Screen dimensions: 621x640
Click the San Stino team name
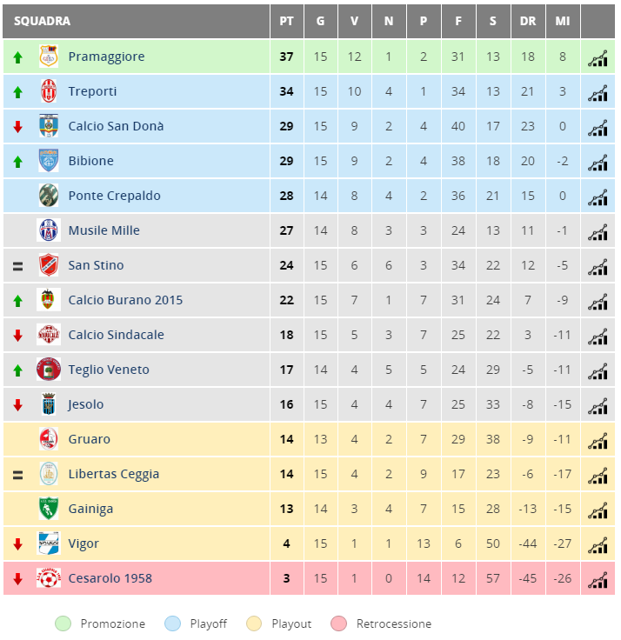96,265
